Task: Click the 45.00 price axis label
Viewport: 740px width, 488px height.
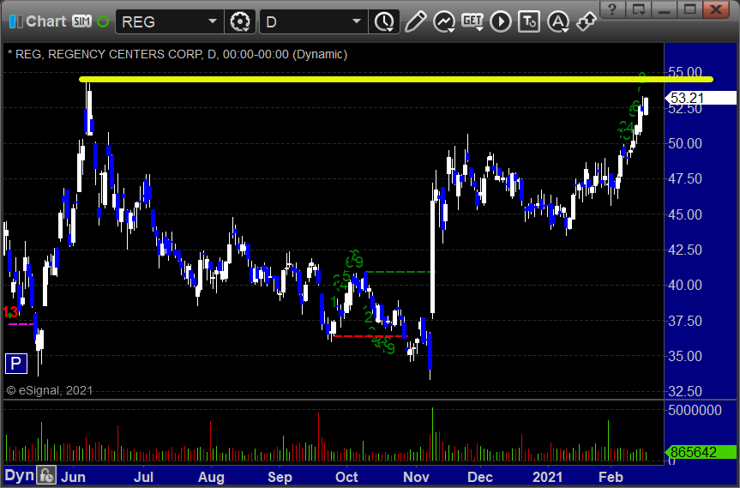Action: tap(685, 214)
